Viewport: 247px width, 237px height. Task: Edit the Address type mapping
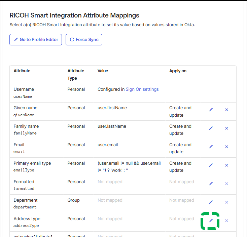tap(211, 221)
